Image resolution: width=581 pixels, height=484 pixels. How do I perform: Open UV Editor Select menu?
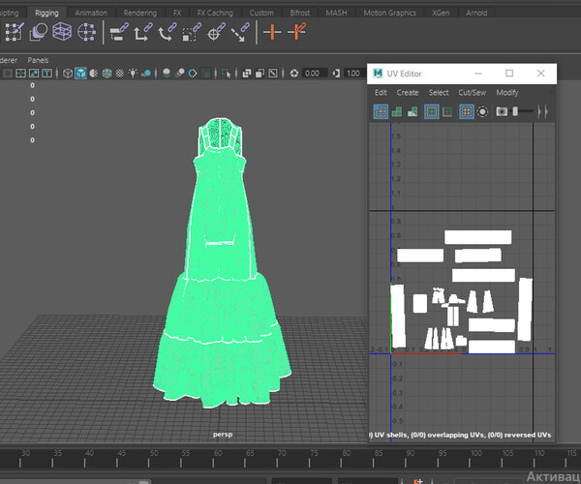tap(439, 93)
